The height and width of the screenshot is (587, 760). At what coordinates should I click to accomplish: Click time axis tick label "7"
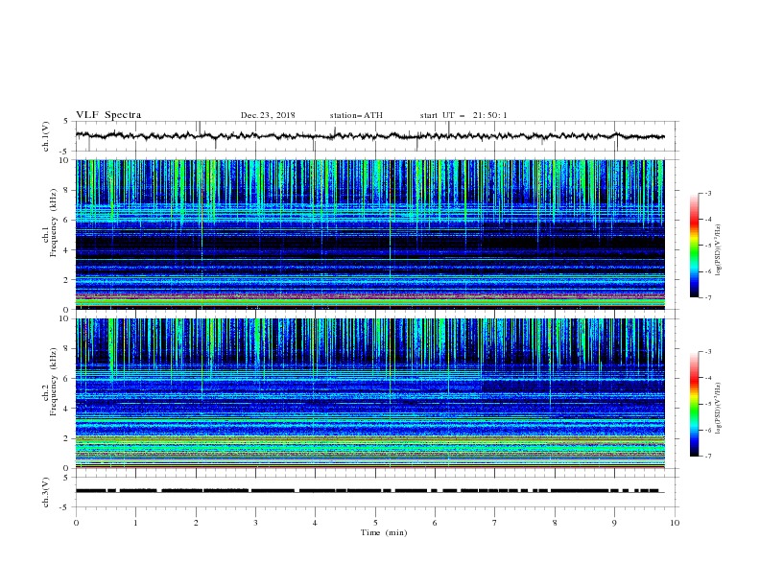(495, 523)
